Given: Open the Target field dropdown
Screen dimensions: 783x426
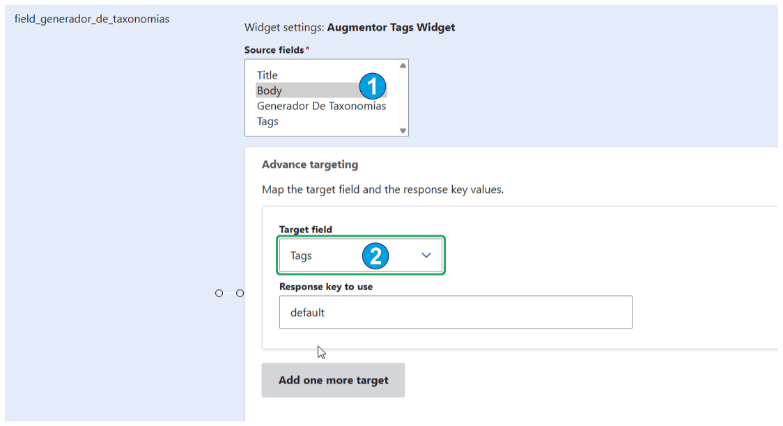Looking at the screenshot, I should click(x=361, y=255).
